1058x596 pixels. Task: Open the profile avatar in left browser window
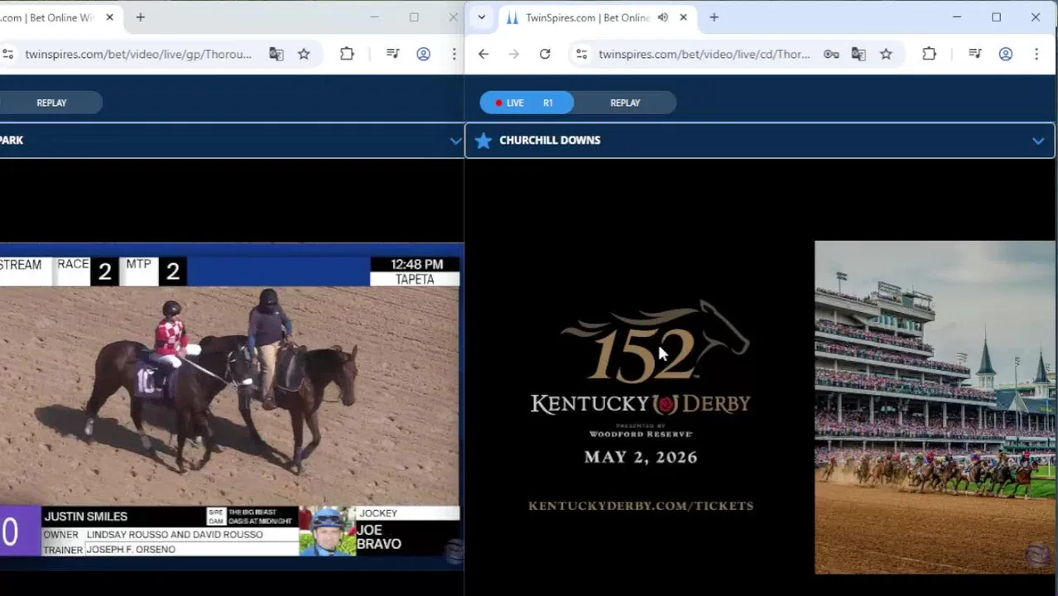point(423,54)
